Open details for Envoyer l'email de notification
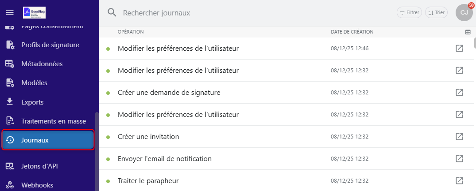Viewport: 476px width, 191px height. (459, 159)
